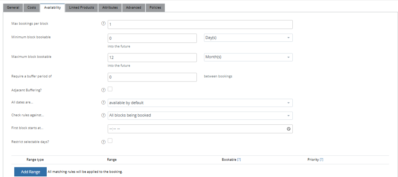Open the Day(s) unit dropdown for minimum block
398x177 pixels.
click(x=248, y=38)
